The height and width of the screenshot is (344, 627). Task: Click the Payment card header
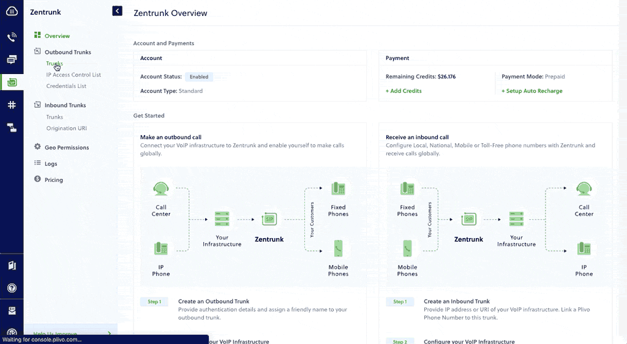point(397,58)
